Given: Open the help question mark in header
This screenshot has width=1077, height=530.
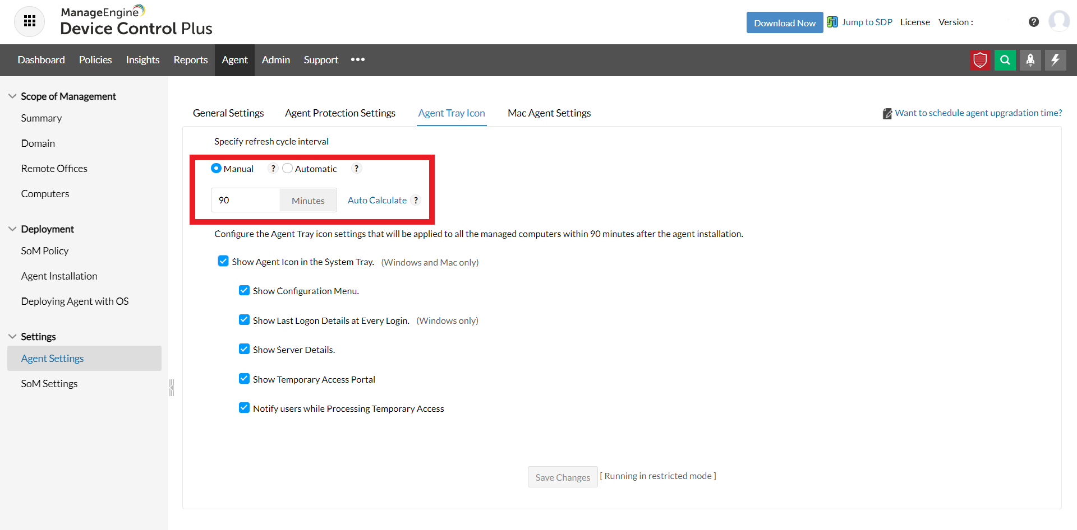Looking at the screenshot, I should click(x=1034, y=22).
